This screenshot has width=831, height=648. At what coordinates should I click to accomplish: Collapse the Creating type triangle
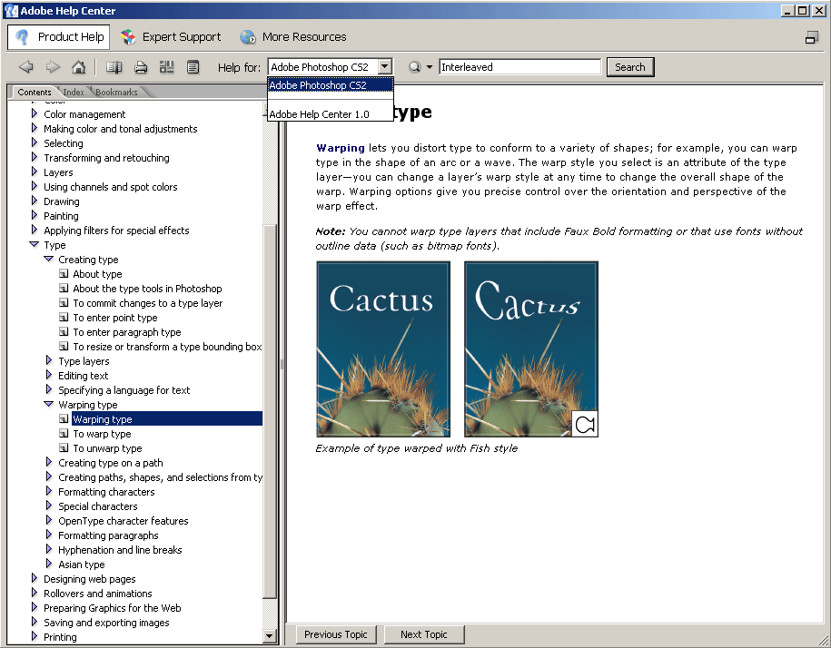(49, 259)
